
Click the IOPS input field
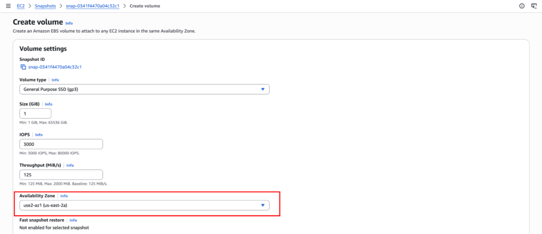[61, 144]
